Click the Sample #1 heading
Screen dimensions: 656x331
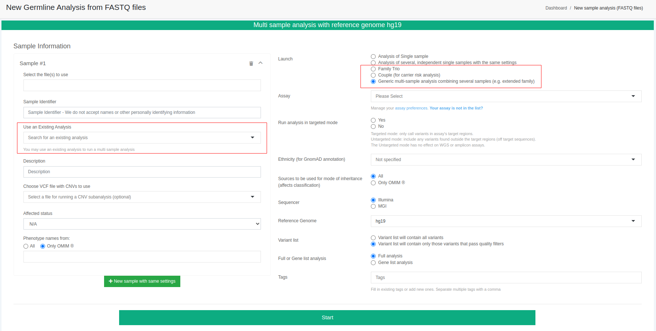click(x=33, y=63)
